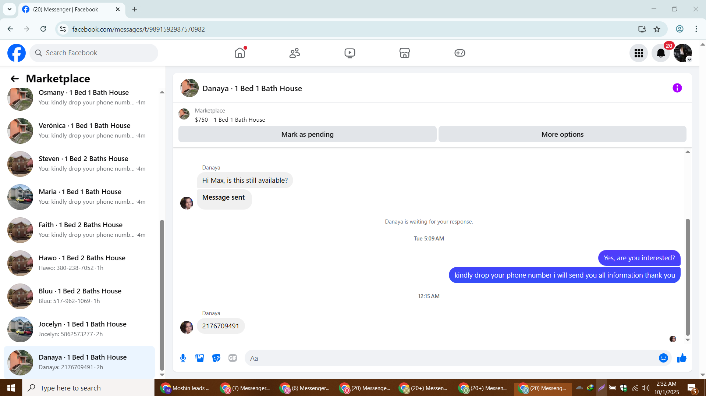Bookmark this tab with the star icon
The image size is (706, 396).
coord(657,29)
